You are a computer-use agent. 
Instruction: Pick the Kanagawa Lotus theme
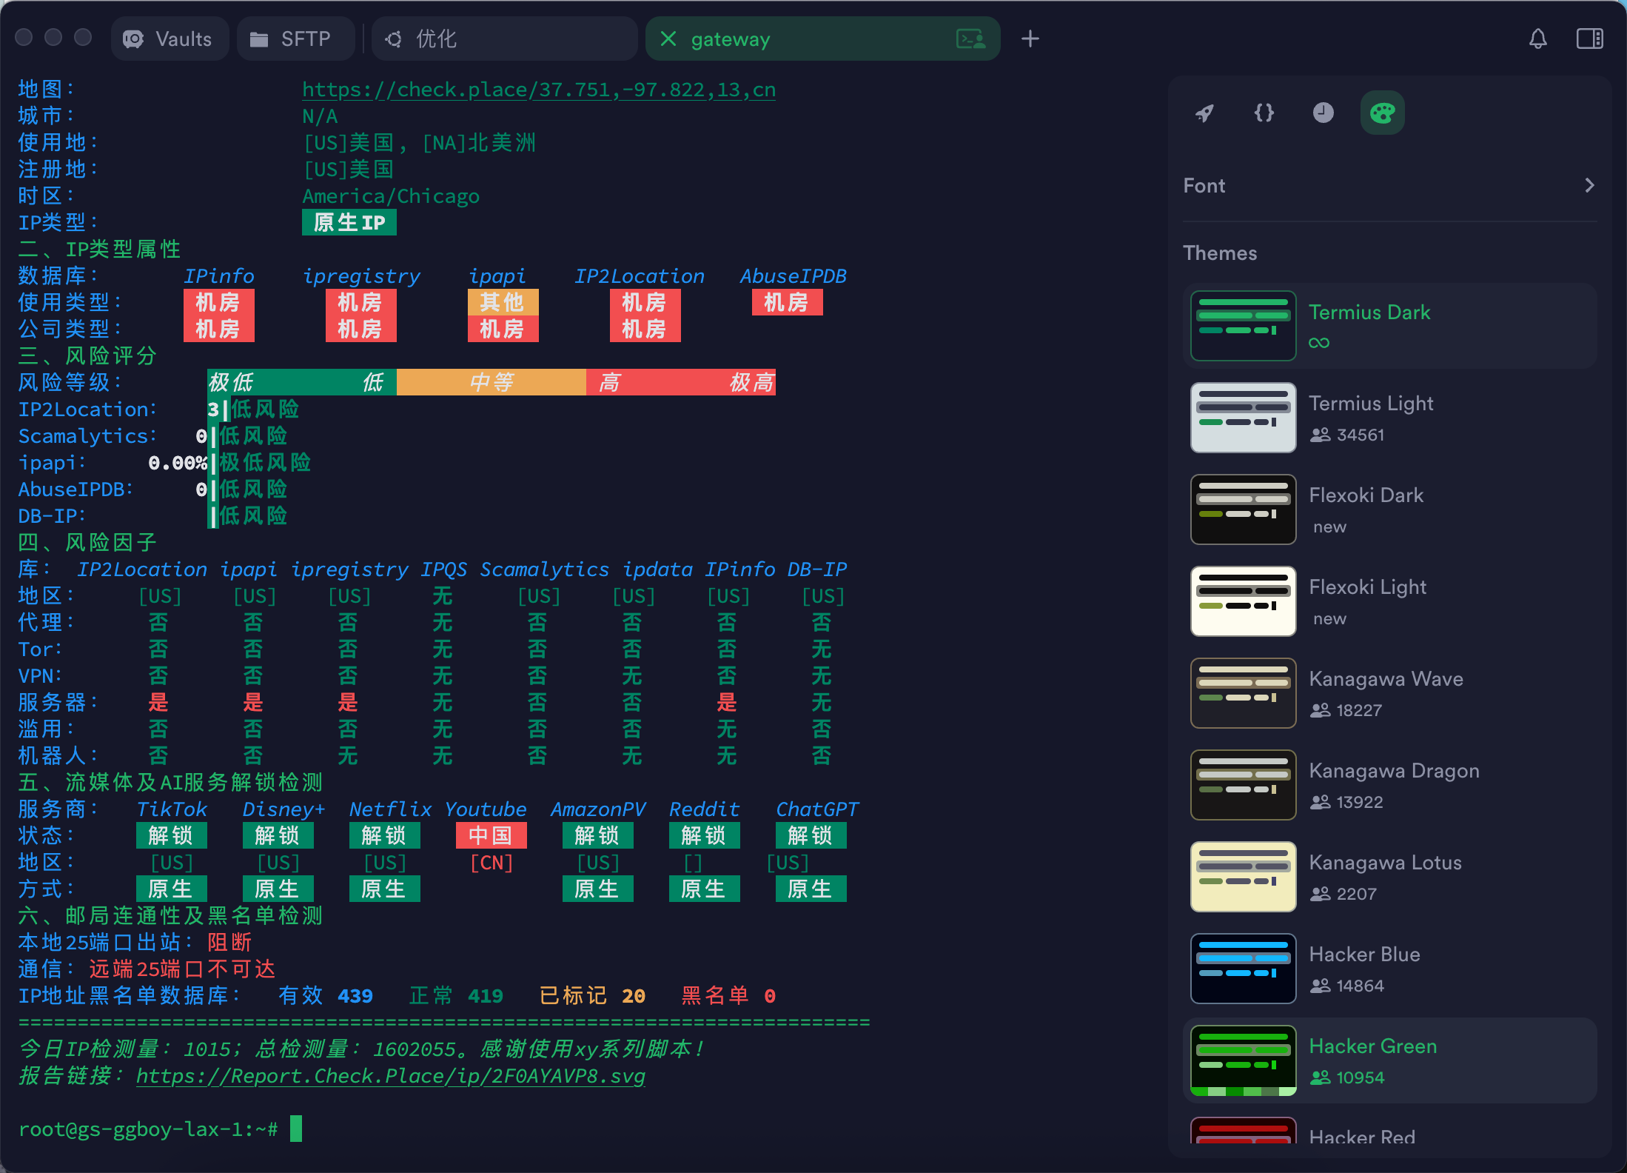point(1389,877)
